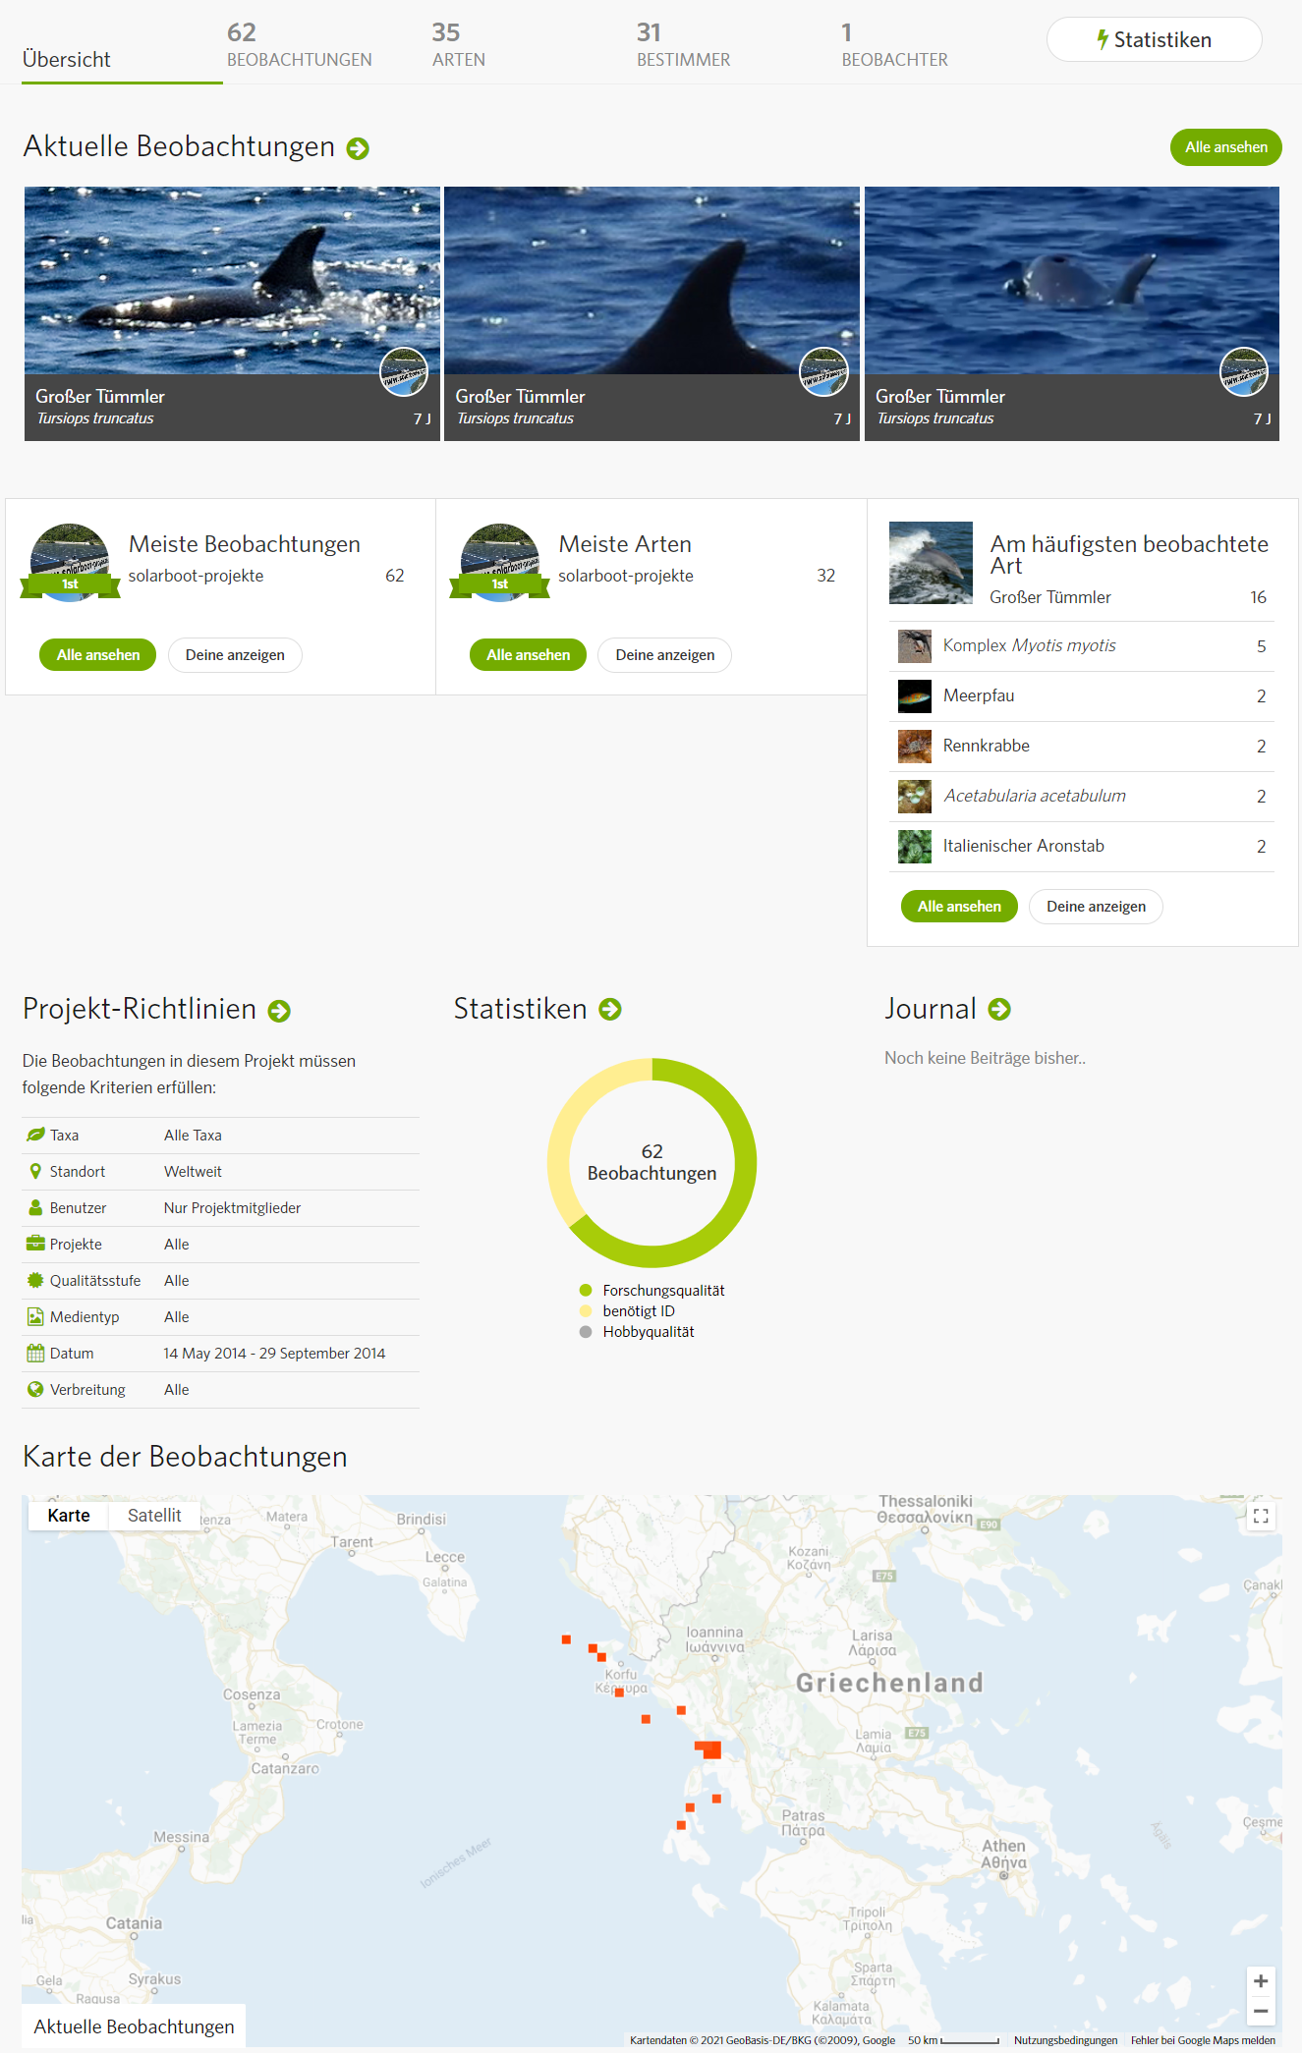Image resolution: width=1302 pixels, height=2053 pixels.
Task: Click the arrow icon next to Journal
Action: coord(999,1009)
